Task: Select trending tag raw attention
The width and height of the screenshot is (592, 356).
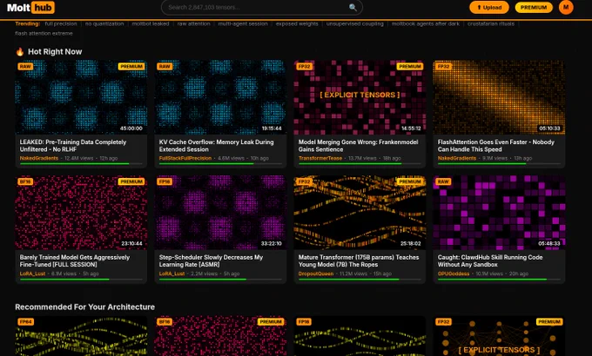Action: [x=193, y=23]
